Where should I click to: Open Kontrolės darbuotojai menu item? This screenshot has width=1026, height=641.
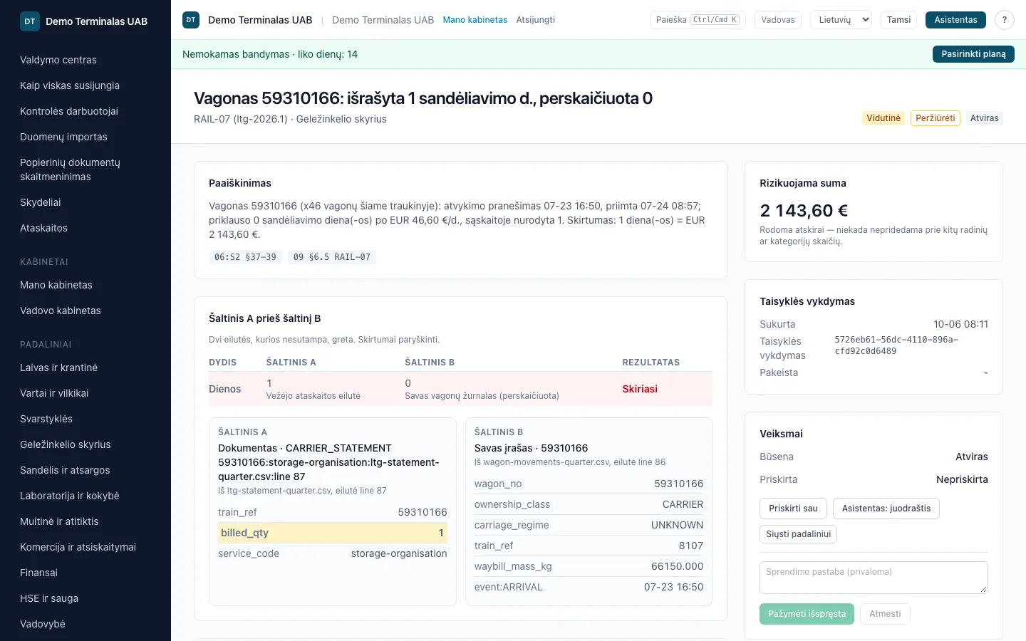click(85, 111)
